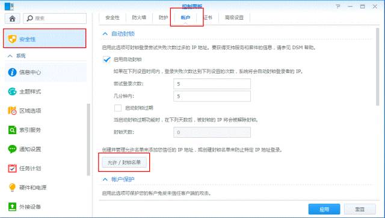Collapse the 帐户保护 section

tap(105, 180)
